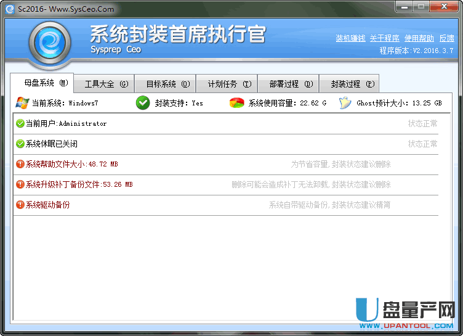The height and width of the screenshot is (336, 463).
Task: Click the hint 删除可能会造成补丁无法卸载
Action: (x=280, y=184)
